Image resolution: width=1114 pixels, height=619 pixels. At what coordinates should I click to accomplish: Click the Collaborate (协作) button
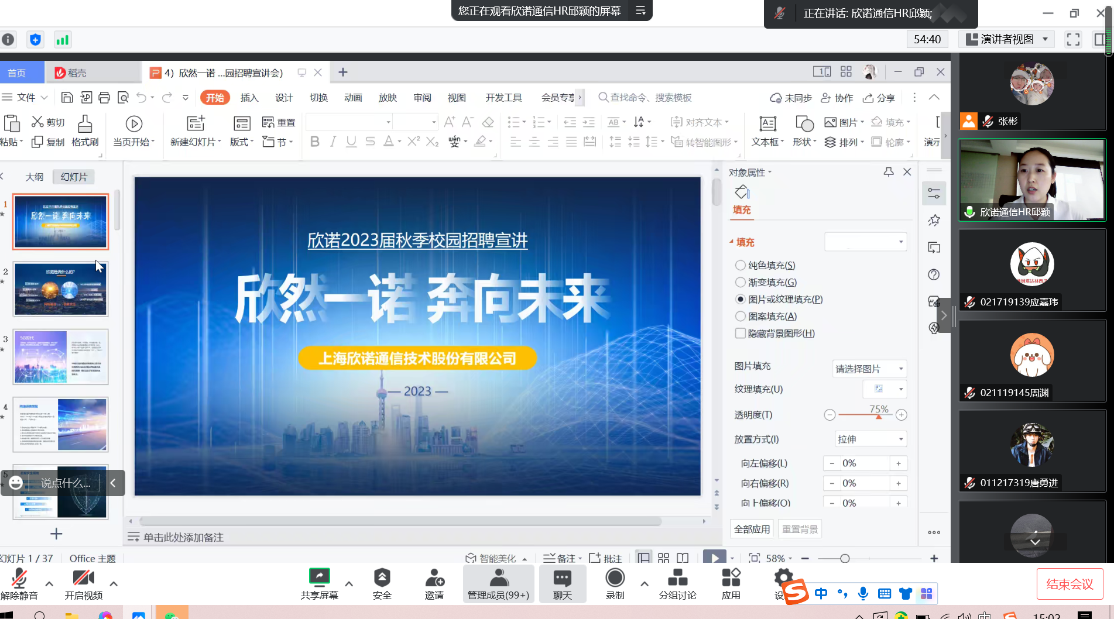[x=837, y=98]
